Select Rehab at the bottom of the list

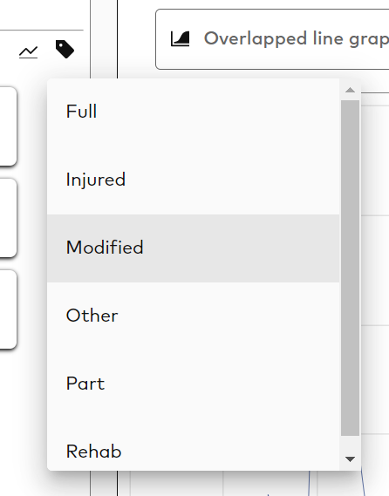(193, 449)
